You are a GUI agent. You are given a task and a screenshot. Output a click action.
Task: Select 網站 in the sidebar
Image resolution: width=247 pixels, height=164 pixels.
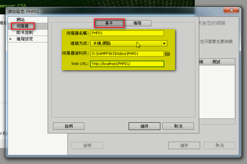click(20, 20)
